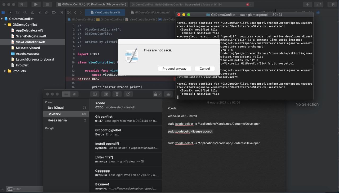Go forward in Xcode editor history

tap(81, 12)
